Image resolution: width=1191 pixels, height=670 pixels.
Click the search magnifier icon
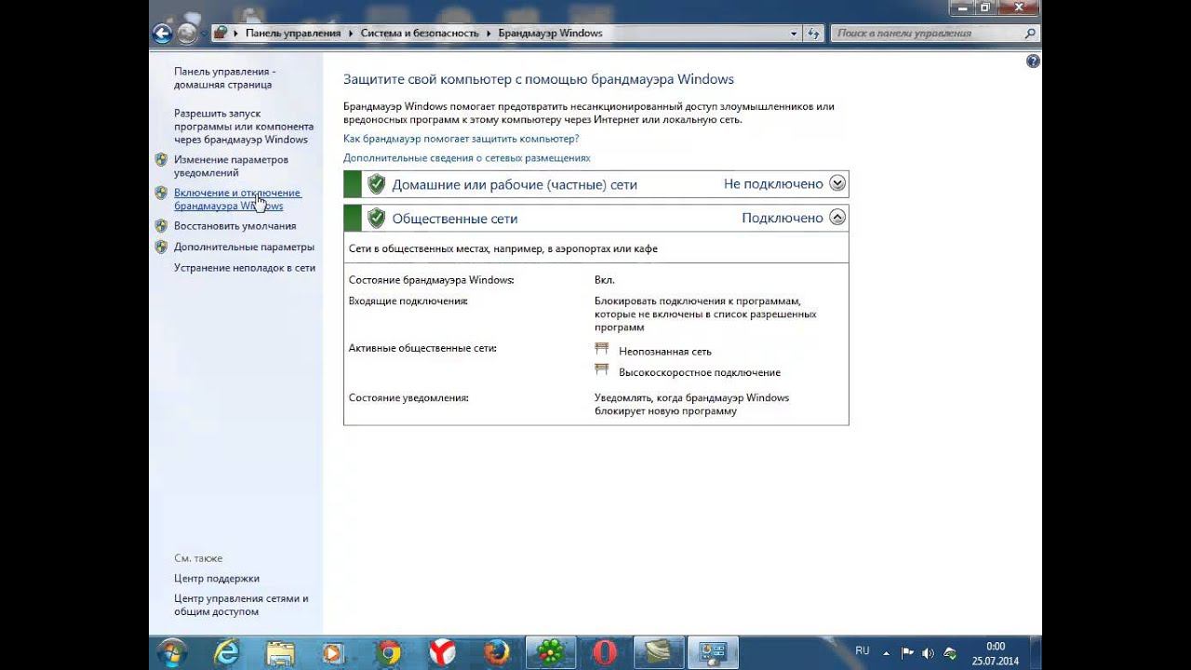(x=1029, y=33)
